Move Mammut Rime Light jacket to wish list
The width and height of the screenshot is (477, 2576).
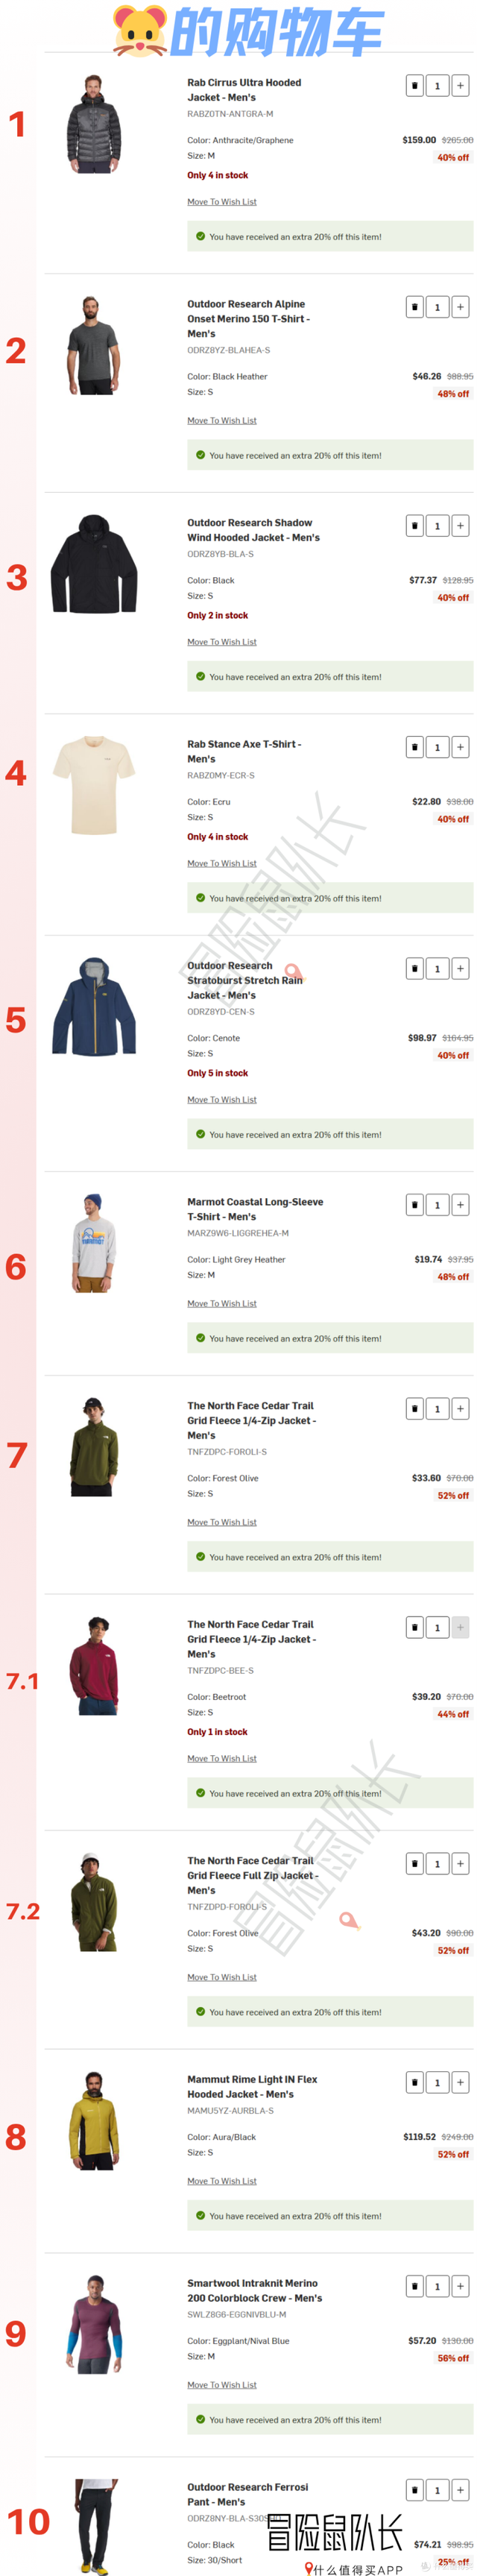pyautogui.click(x=222, y=2181)
